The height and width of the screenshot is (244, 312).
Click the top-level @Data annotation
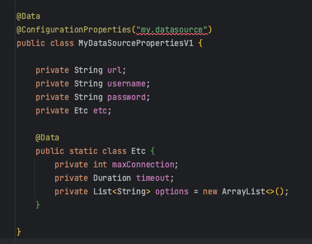point(28,17)
